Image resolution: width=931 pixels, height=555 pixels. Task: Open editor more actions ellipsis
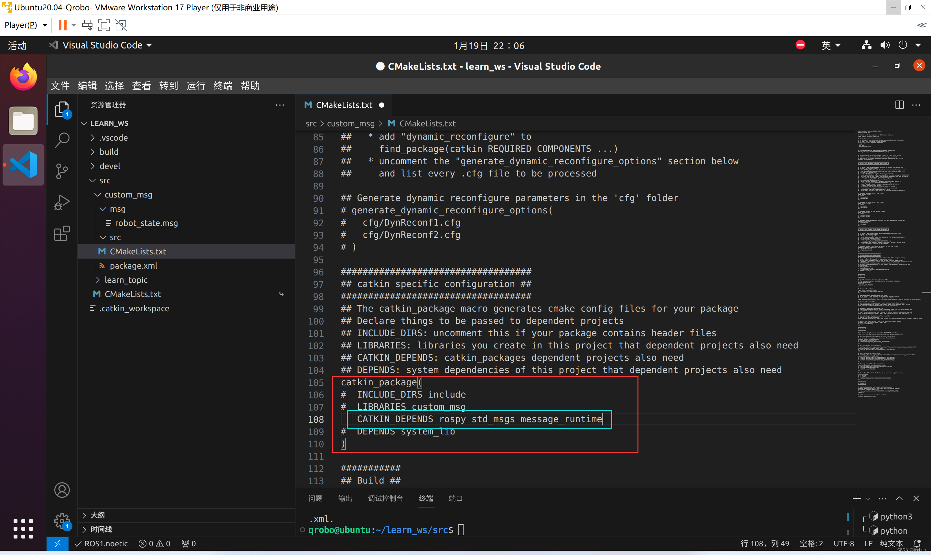pos(916,105)
